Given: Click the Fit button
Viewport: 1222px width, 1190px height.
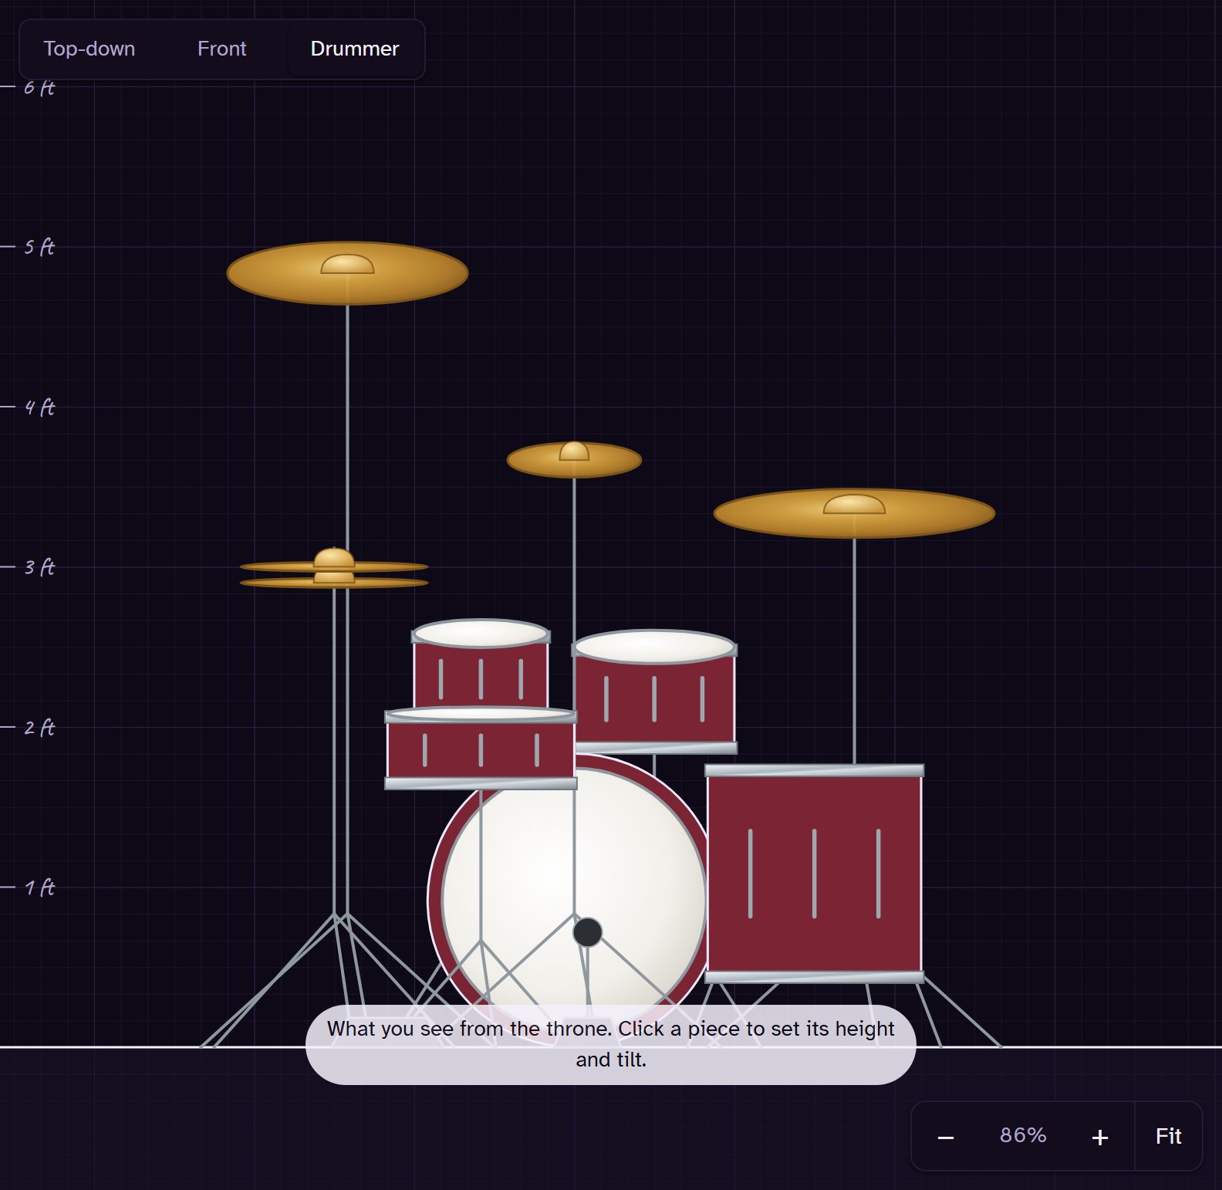Looking at the screenshot, I should pos(1169,1136).
